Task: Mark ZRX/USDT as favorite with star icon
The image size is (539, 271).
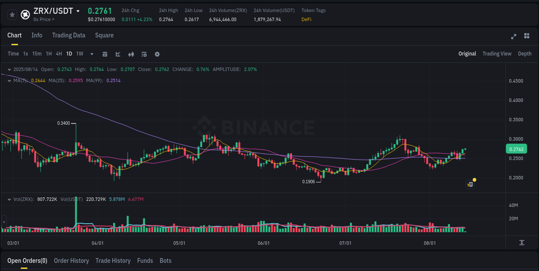Action: (12, 14)
